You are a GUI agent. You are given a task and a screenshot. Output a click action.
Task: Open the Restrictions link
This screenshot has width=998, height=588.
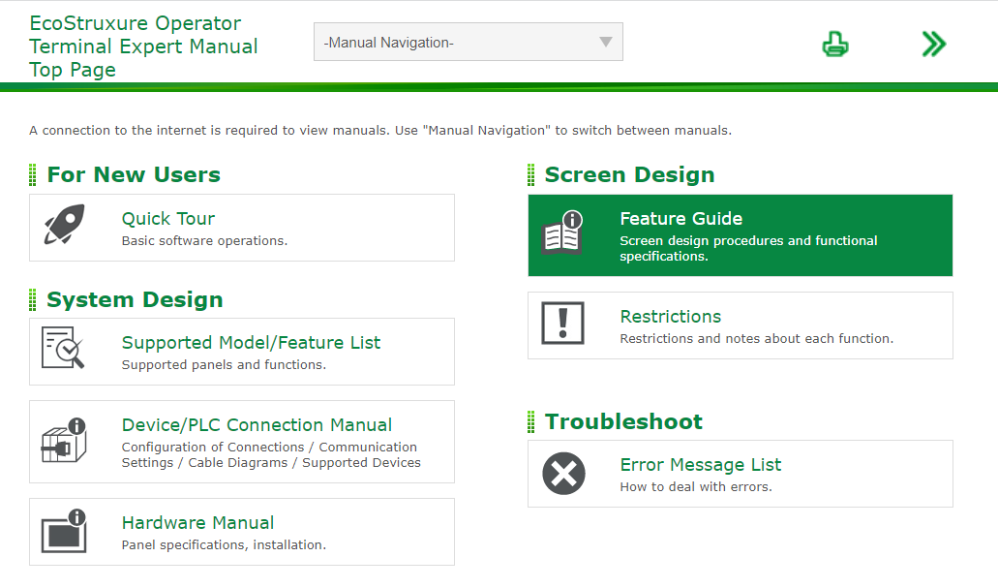[x=670, y=317]
